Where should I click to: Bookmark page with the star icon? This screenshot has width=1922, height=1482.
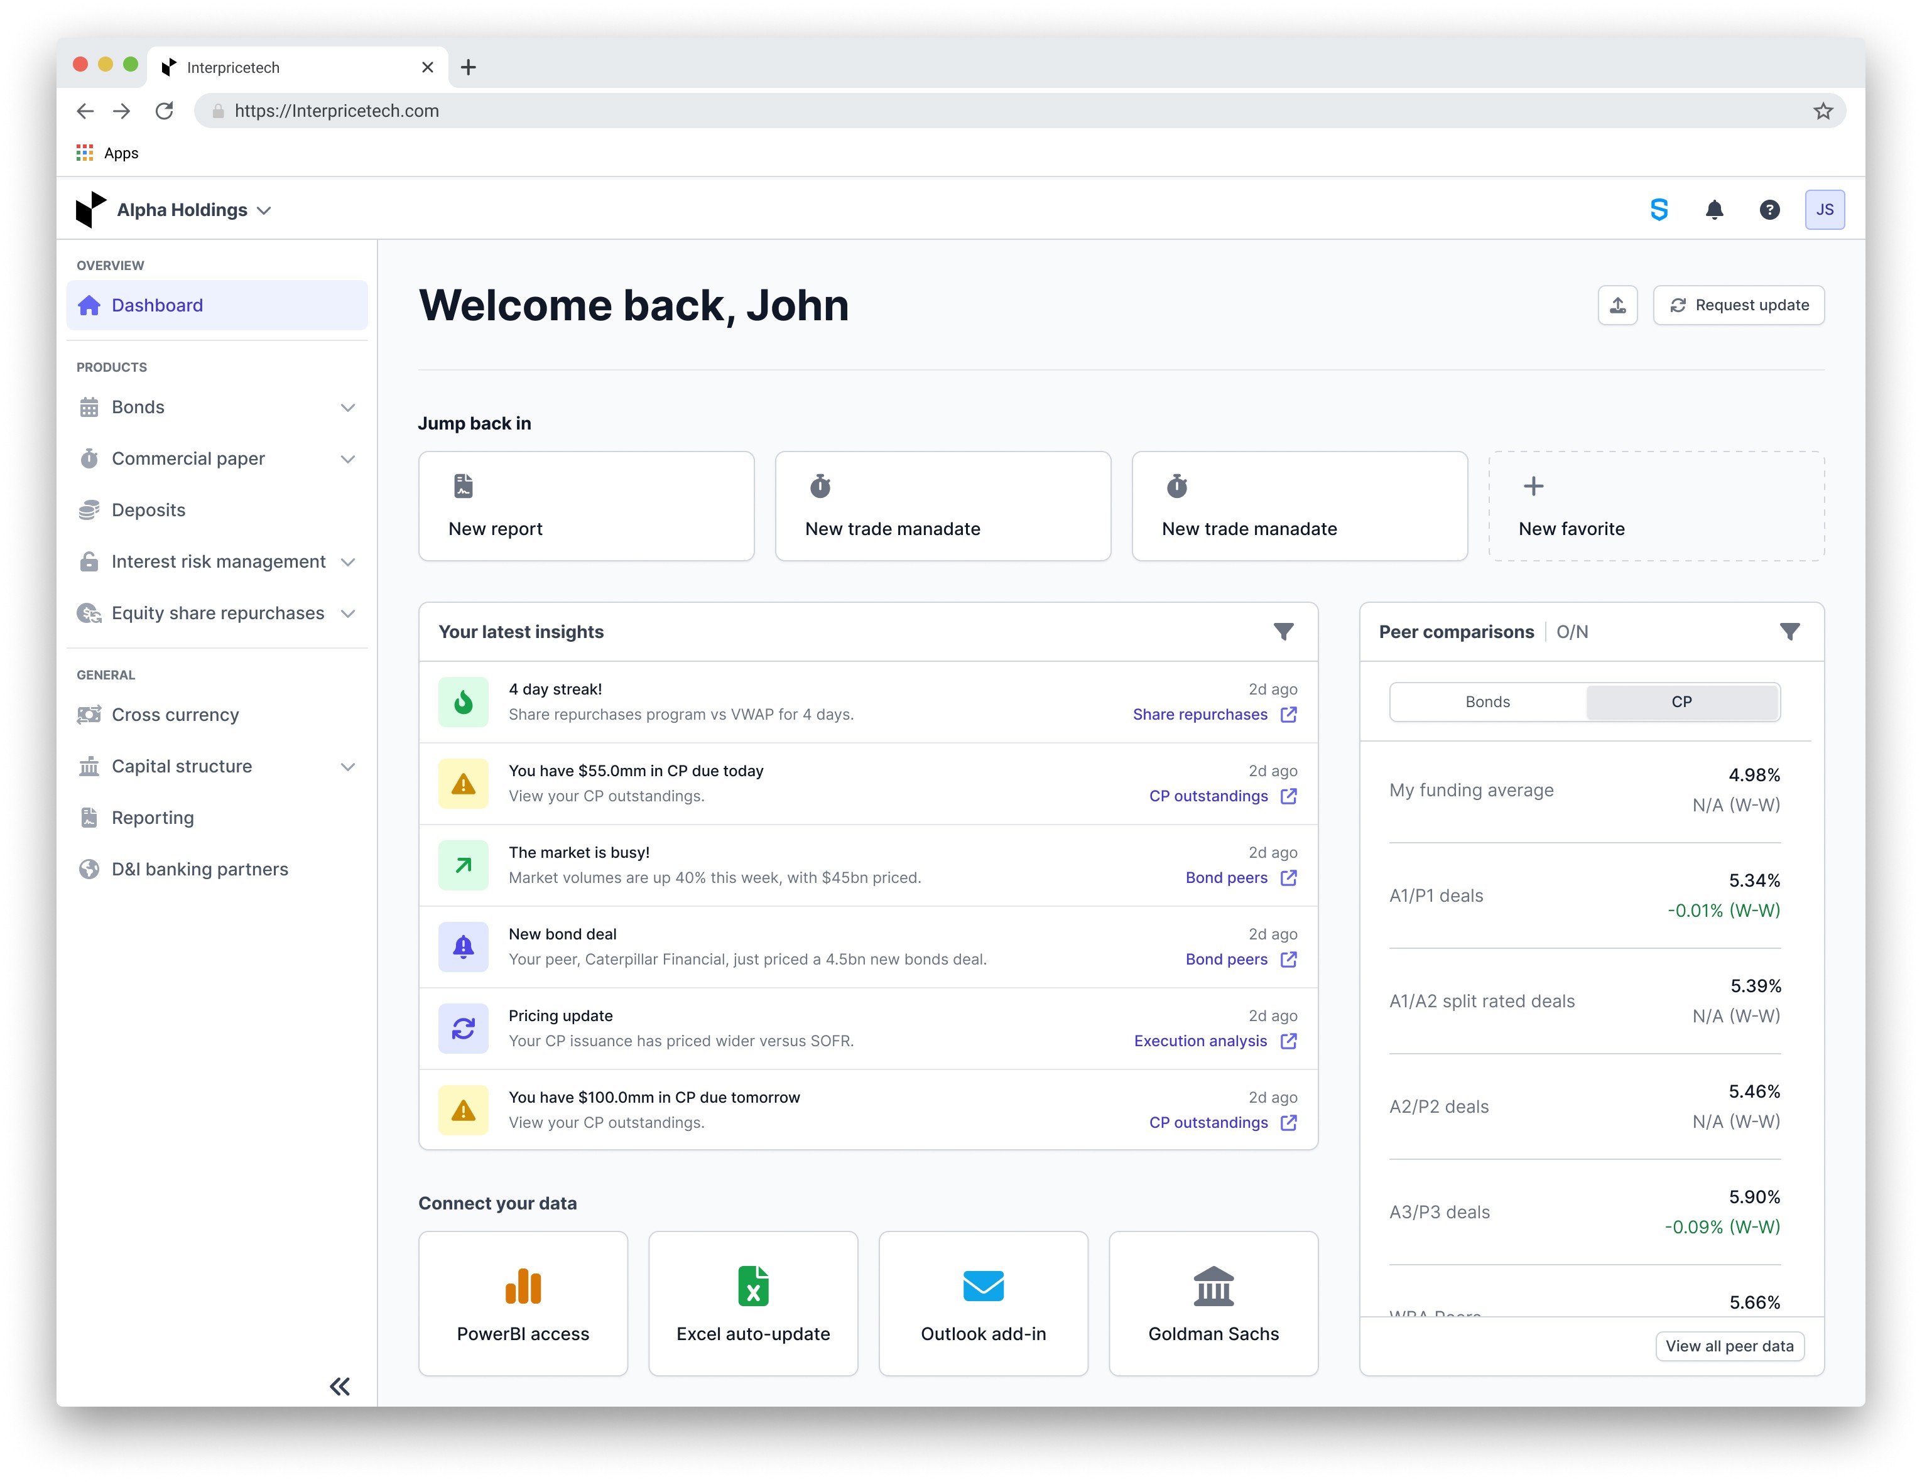click(x=1823, y=111)
